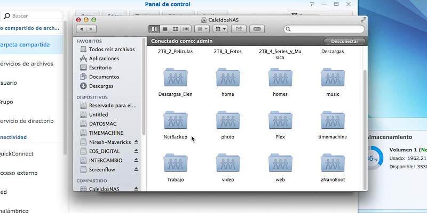Eject the EOS_DIGITAL volume

coord(137,151)
